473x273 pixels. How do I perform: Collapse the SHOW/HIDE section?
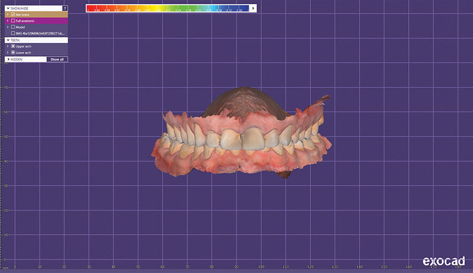[7, 9]
